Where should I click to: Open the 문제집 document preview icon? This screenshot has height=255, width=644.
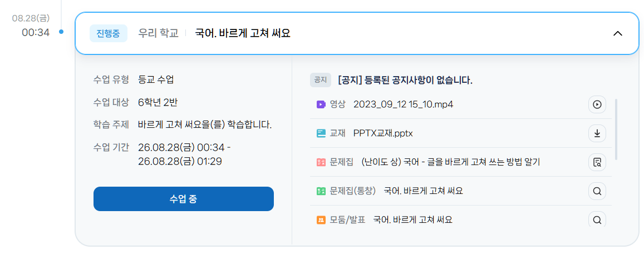coord(597,162)
